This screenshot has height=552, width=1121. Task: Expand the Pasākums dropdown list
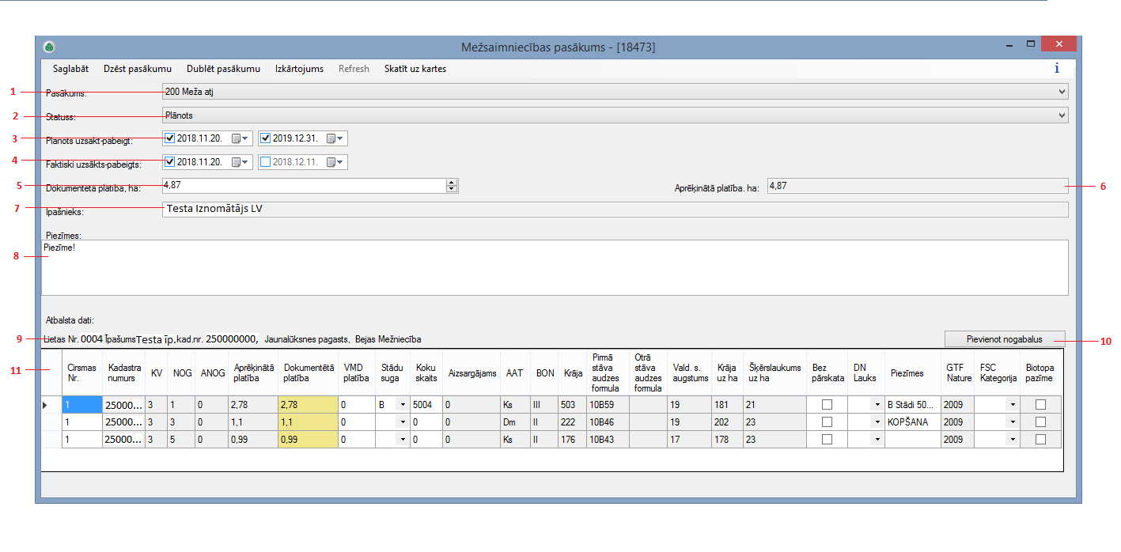pos(1061,92)
